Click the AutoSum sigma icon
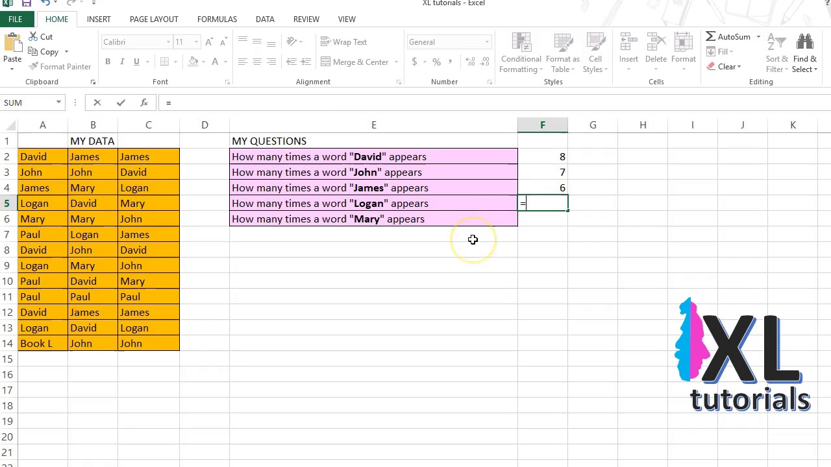Screen dimensions: 831x467 point(711,37)
